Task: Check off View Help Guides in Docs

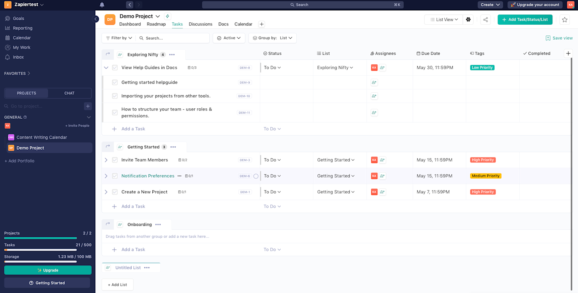Action: (115, 68)
